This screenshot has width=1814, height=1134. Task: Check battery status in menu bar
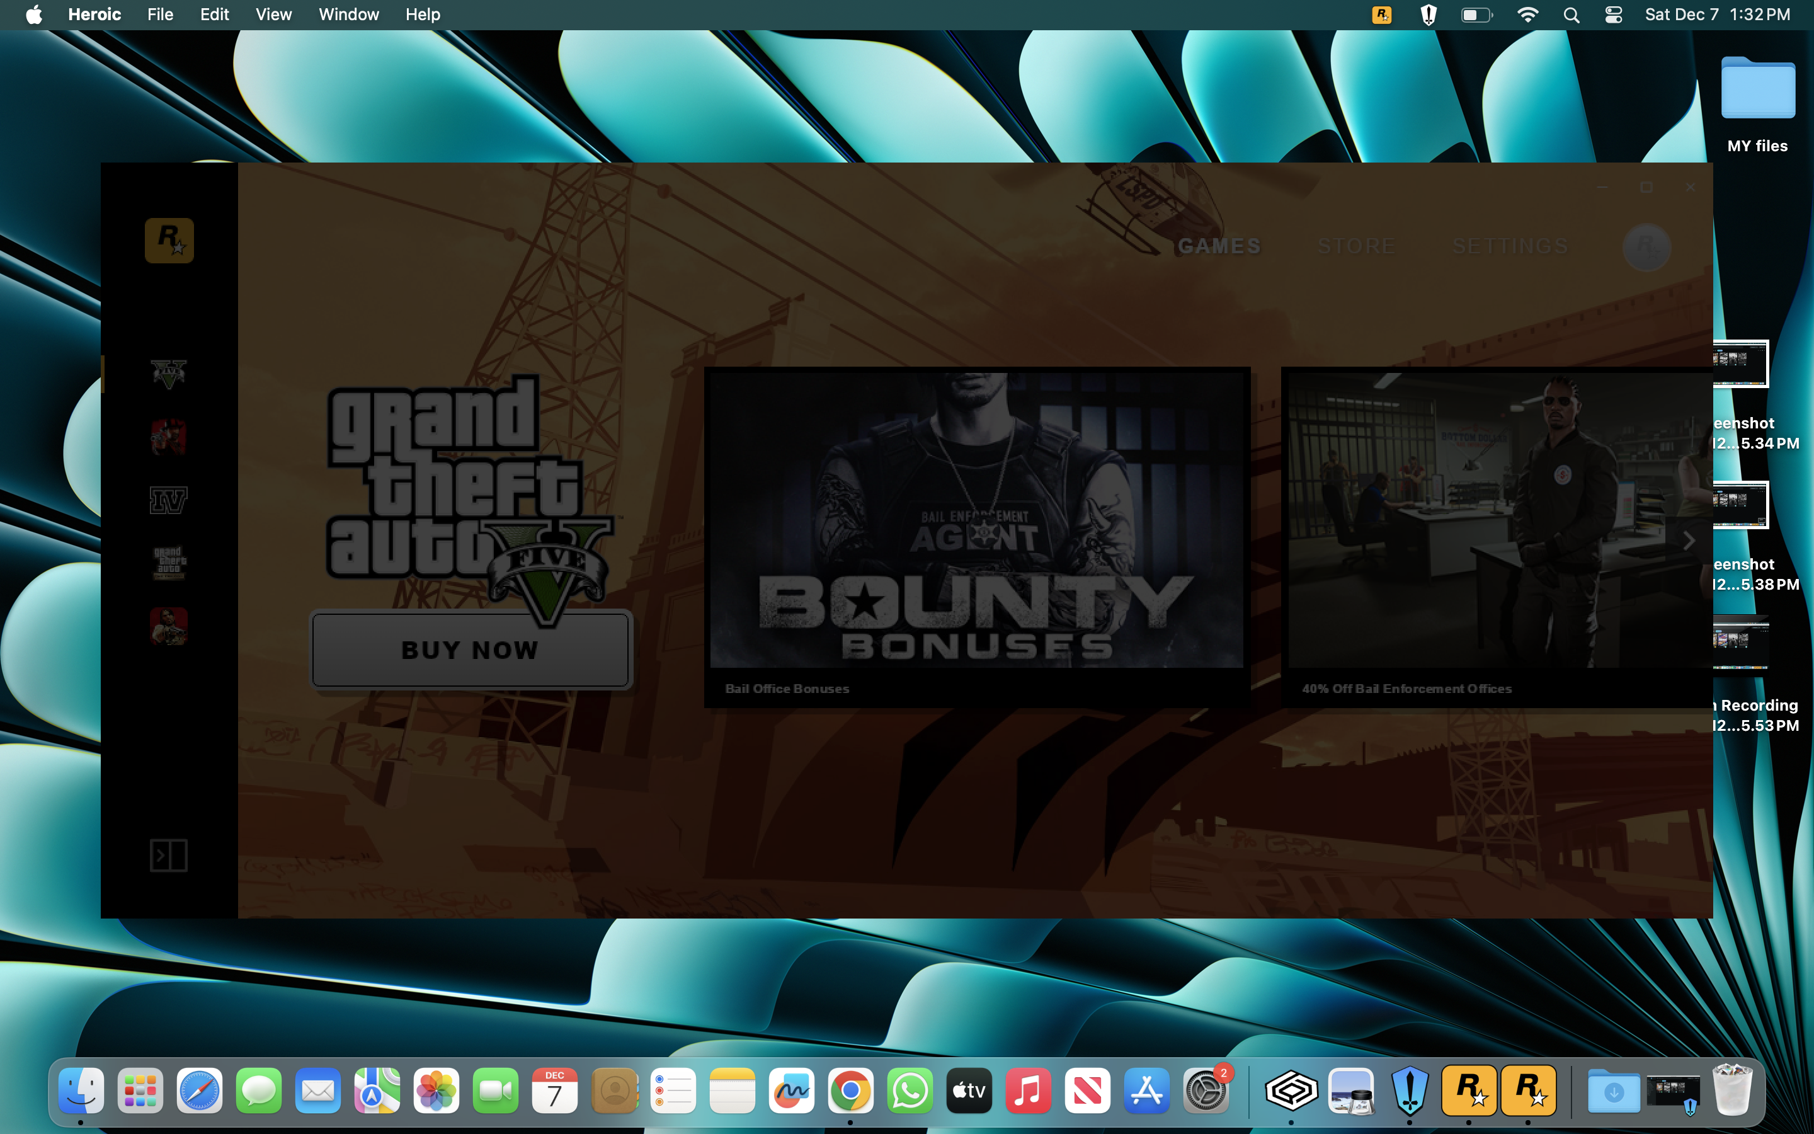click(x=1476, y=14)
